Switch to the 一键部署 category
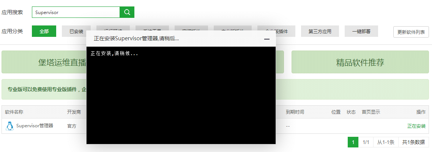This screenshot has width=432, height=152. (x=361, y=31)
